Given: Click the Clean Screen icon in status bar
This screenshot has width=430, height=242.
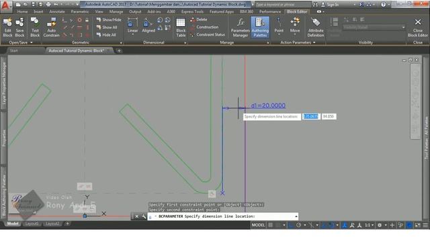Looking at the screenshot, I should pyautogui.click(x=417, y=225).
